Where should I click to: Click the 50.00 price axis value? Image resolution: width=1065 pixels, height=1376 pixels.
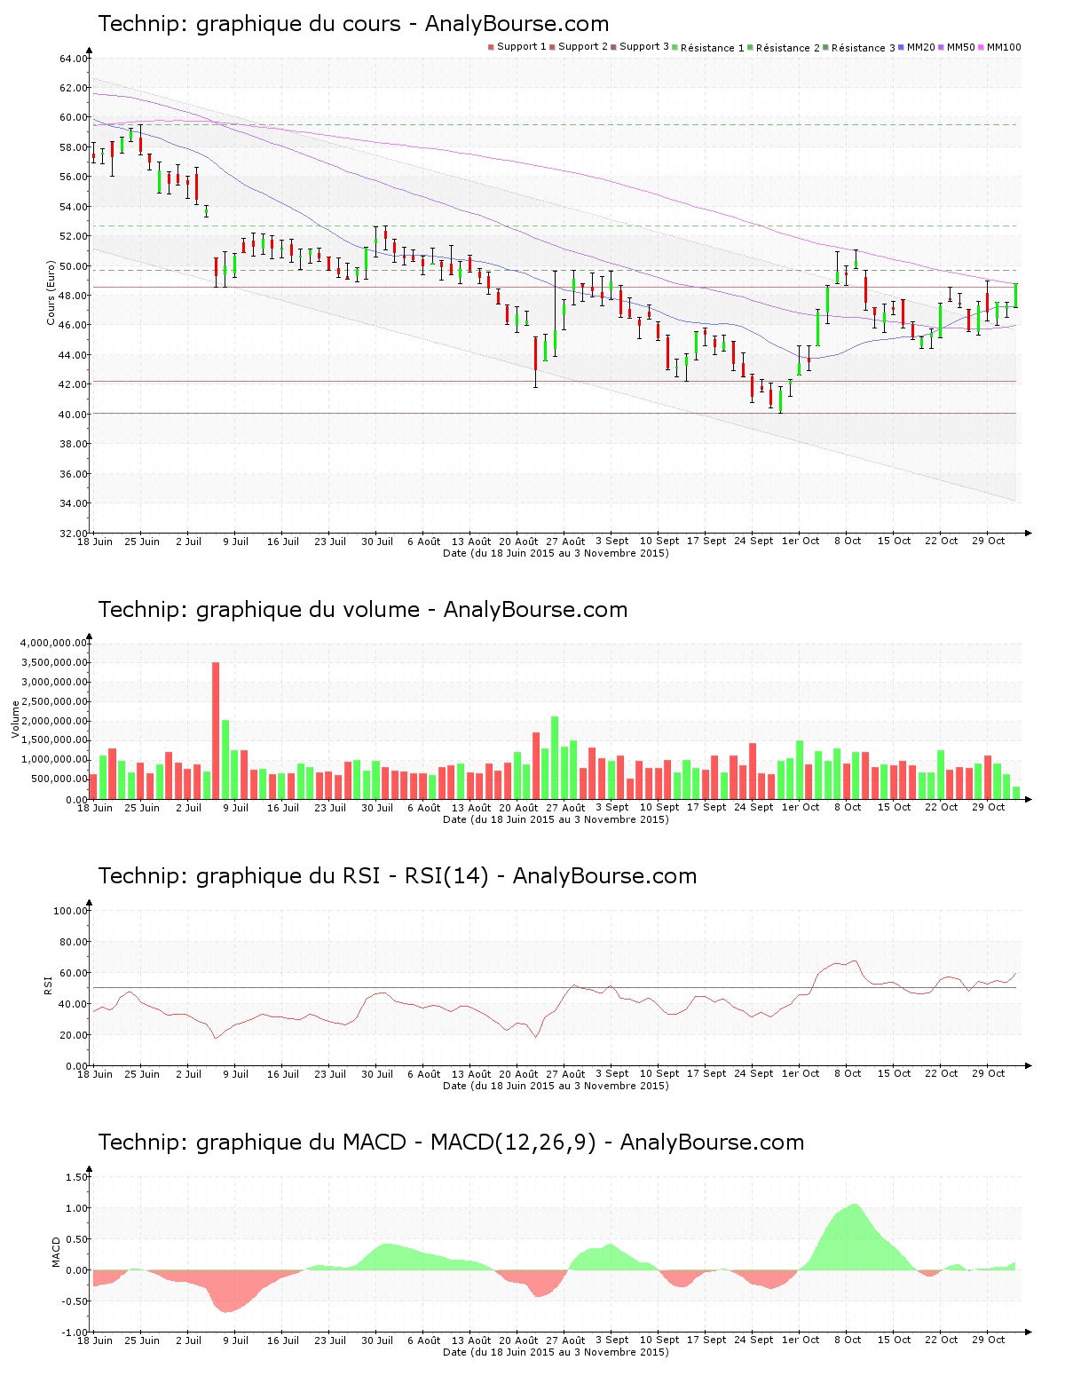point(74,266)
